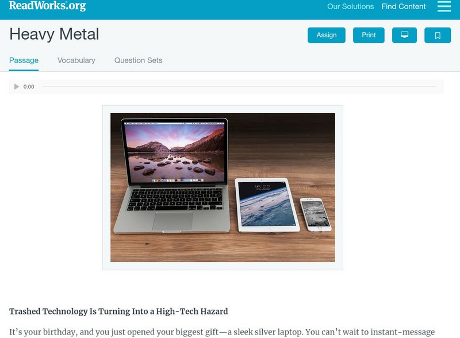Click the laptop and devices photo
The width and height of the screenshot is (460, 338).
coord(223,187)
